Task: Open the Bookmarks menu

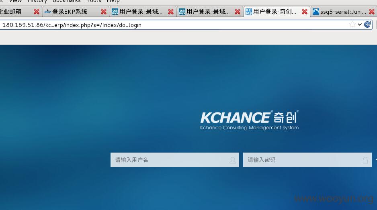Action: pyautogui.click(x=66, y=1)
